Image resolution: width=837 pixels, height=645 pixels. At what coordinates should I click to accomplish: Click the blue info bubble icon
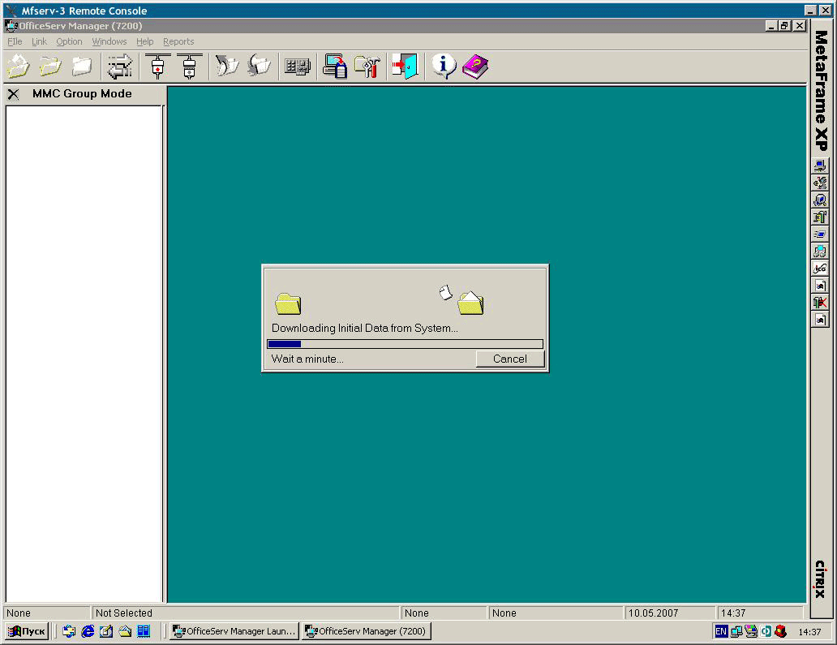[444, 67]
